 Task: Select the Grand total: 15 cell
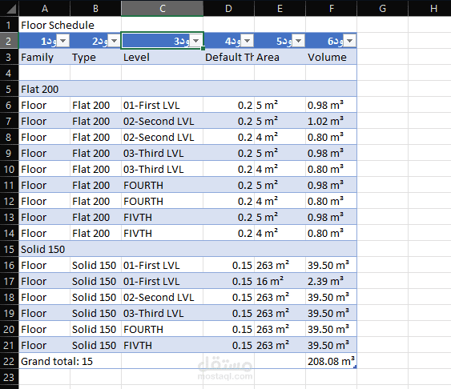point(57,361)
